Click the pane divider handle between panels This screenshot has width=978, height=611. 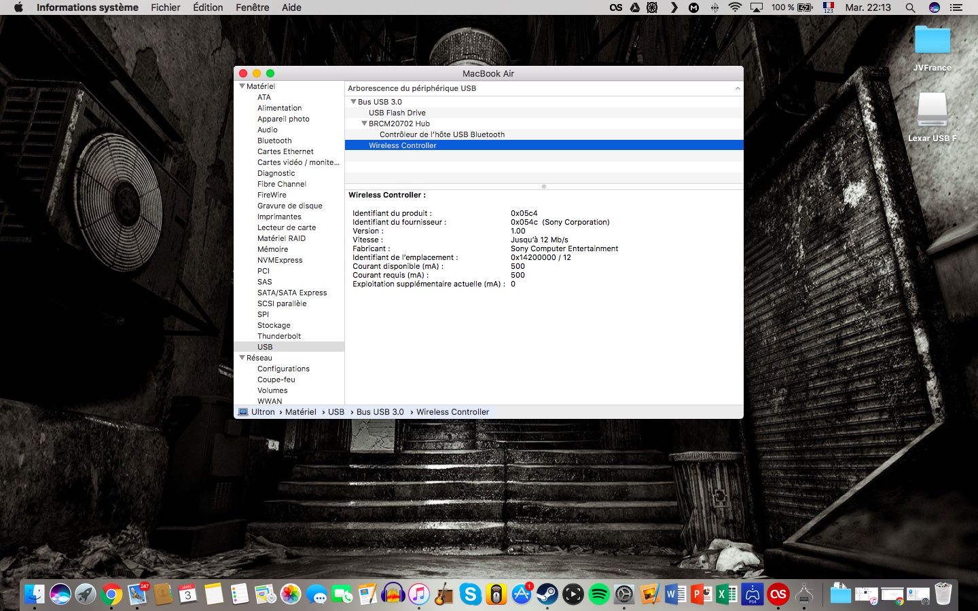pyautogui.click(x=543, y=187)
